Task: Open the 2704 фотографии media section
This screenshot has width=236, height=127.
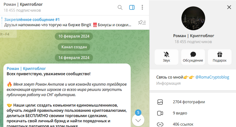Action: point(189,102)
